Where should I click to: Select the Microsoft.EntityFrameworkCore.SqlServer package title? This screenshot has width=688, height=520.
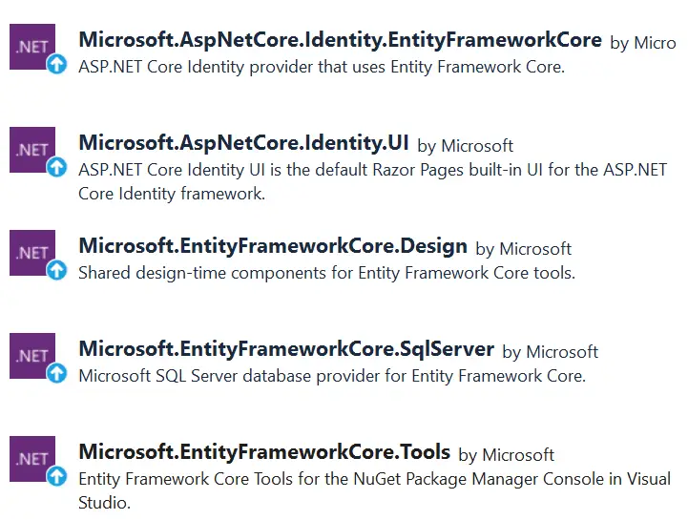[x=286, y=350]
